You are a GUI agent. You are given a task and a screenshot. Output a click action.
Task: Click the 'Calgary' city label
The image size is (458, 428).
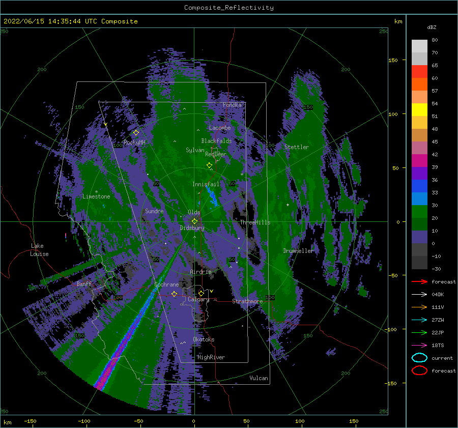point(198,299)
